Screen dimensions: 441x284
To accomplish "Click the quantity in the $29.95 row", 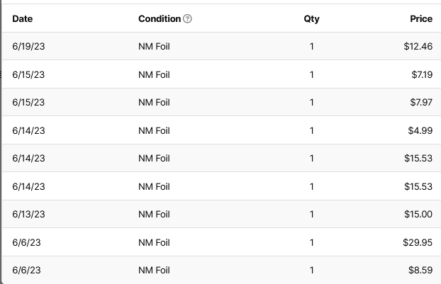I will pyautogui.click(x=311, y=242).
